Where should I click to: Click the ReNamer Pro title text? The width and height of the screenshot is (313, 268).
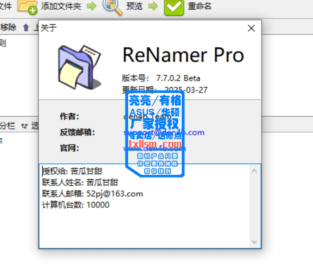[x=183, y=55]
